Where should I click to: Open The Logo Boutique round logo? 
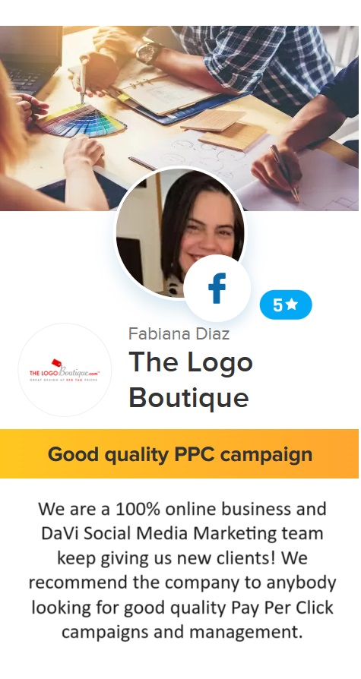point(65,370)
